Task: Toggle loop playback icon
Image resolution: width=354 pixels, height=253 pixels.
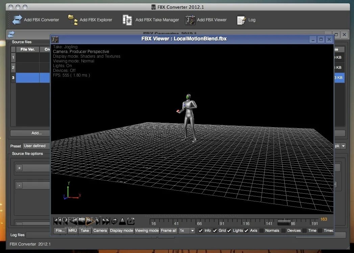Action: (x=114, y=221)
